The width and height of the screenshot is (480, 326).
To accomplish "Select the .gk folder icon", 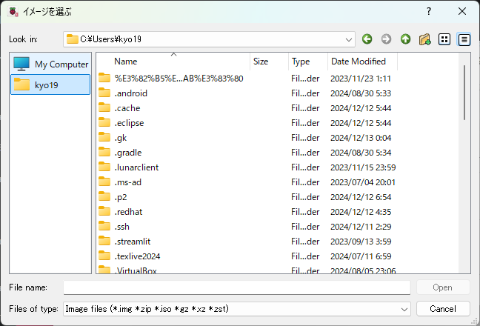I will coord(104,138).
